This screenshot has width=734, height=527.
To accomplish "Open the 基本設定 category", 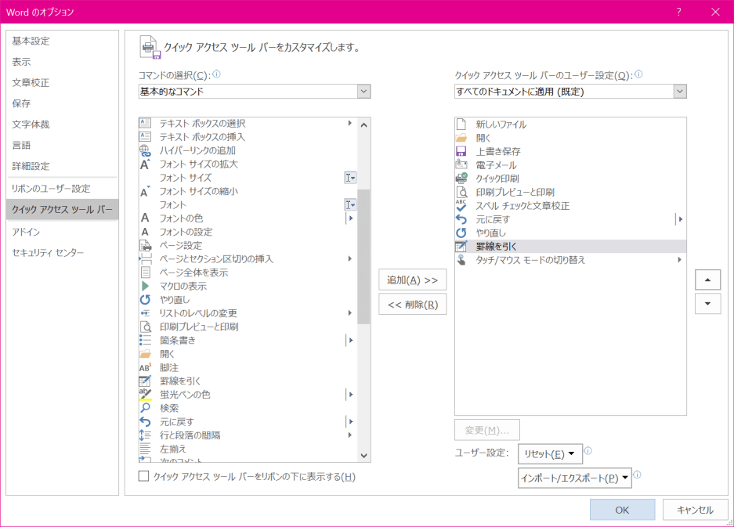I will point(31,42).
